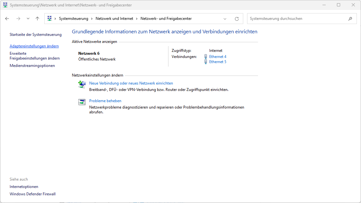
Task: Go up one level with the up arrow
Action: click(37, 19)
